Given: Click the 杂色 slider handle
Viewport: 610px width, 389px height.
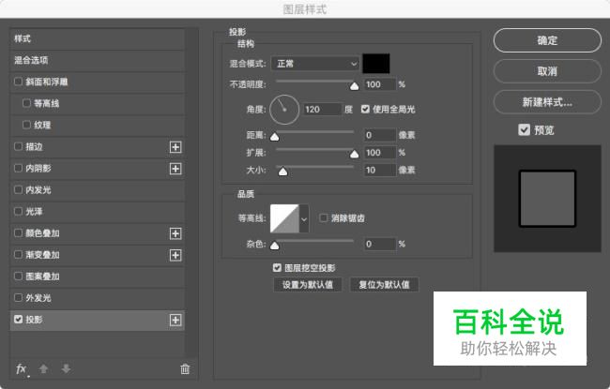Looking at the screenshot, I should [x=275, y=246].
